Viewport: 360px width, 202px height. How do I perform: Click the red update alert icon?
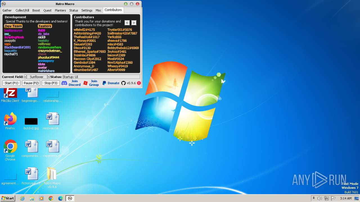pyautogui.click(x=139, y=83)
